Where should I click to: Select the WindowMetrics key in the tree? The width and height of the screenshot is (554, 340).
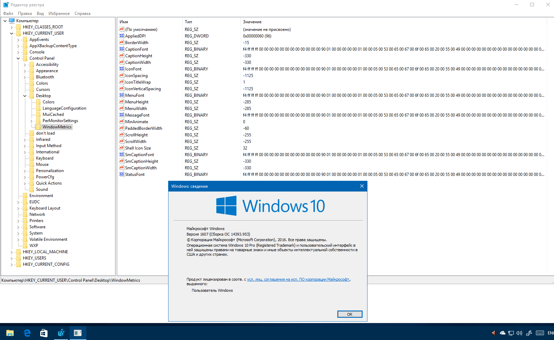tap(57, 127)
